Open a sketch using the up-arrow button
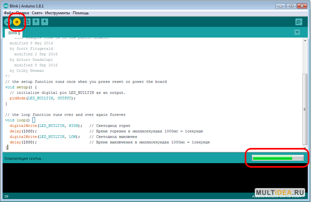Screen dimensions: 311x202 [36, 22]
